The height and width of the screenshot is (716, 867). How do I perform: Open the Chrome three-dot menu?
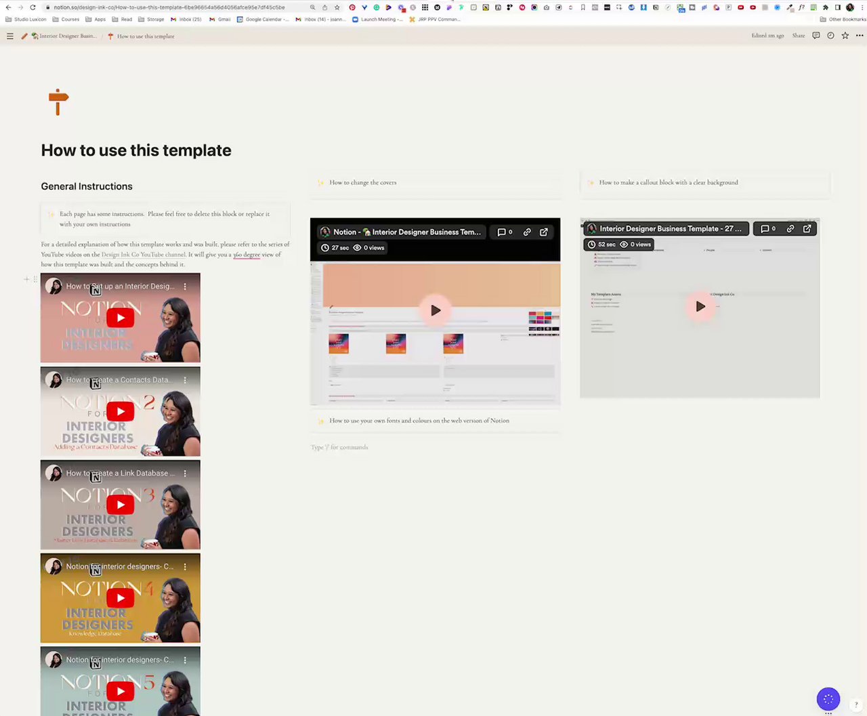click(862, 7)
